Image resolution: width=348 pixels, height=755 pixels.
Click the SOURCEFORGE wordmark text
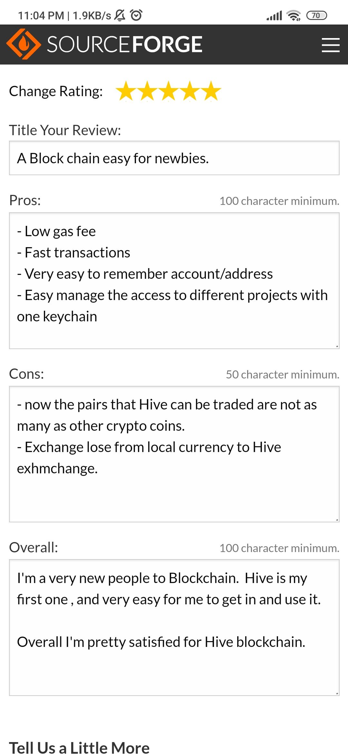(x=125, y=44)
